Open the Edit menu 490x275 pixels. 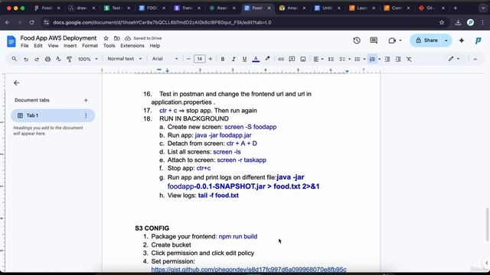[x=38, y=46]
